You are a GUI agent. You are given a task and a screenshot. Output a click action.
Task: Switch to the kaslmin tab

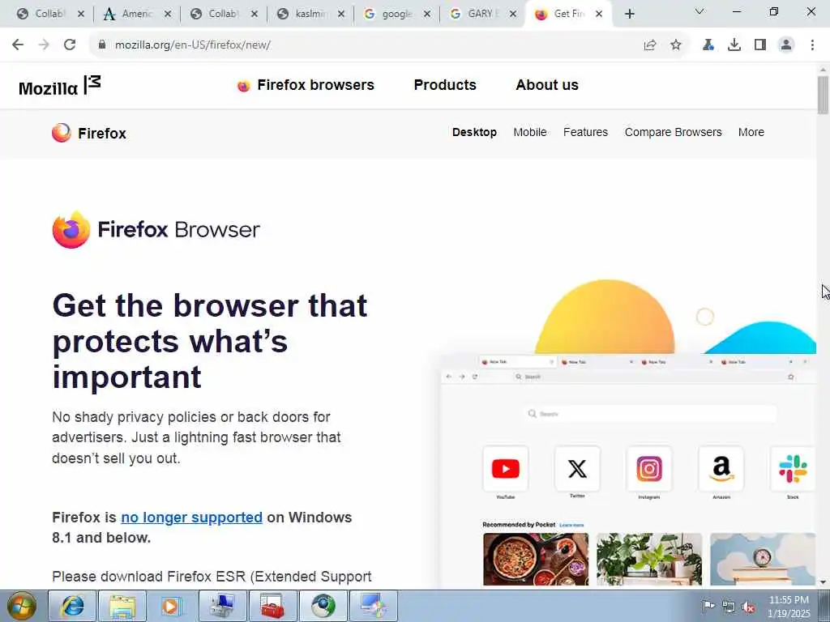303,15
